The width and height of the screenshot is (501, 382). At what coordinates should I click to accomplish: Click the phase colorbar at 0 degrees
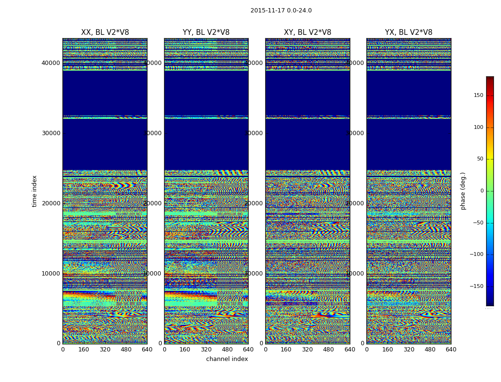point(490,191)
